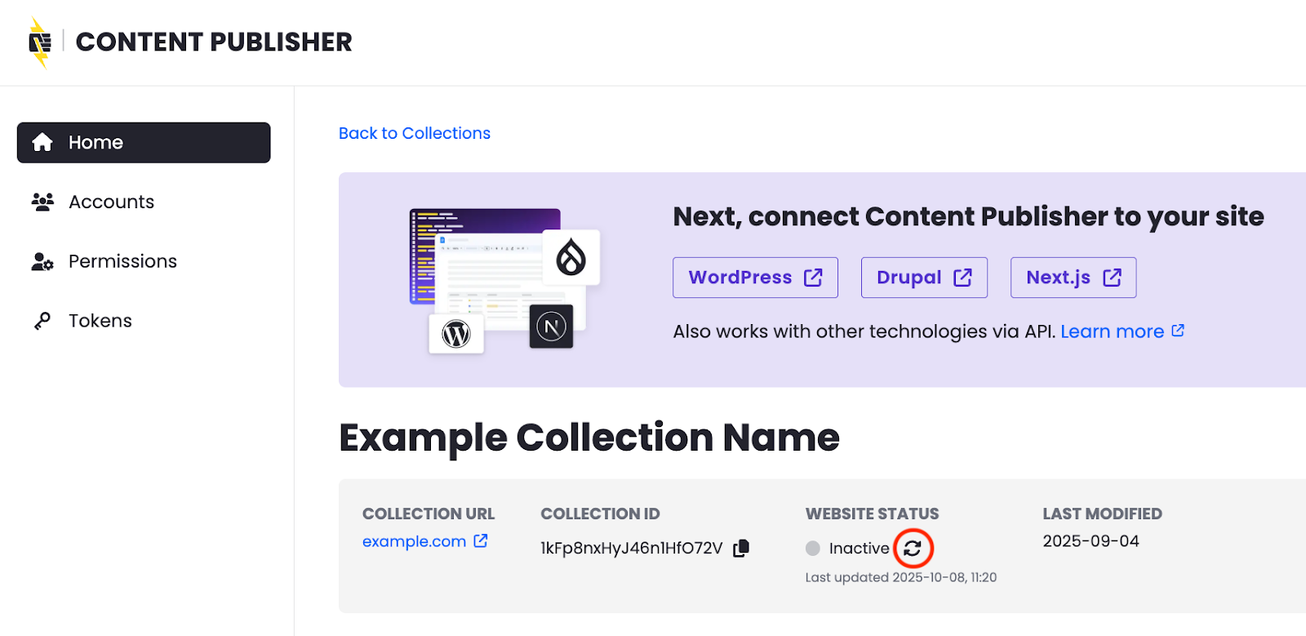This screenshot has width=1306, height=636.
Task: Click the Drupal drop logo tile
Action: click(571, 257)
